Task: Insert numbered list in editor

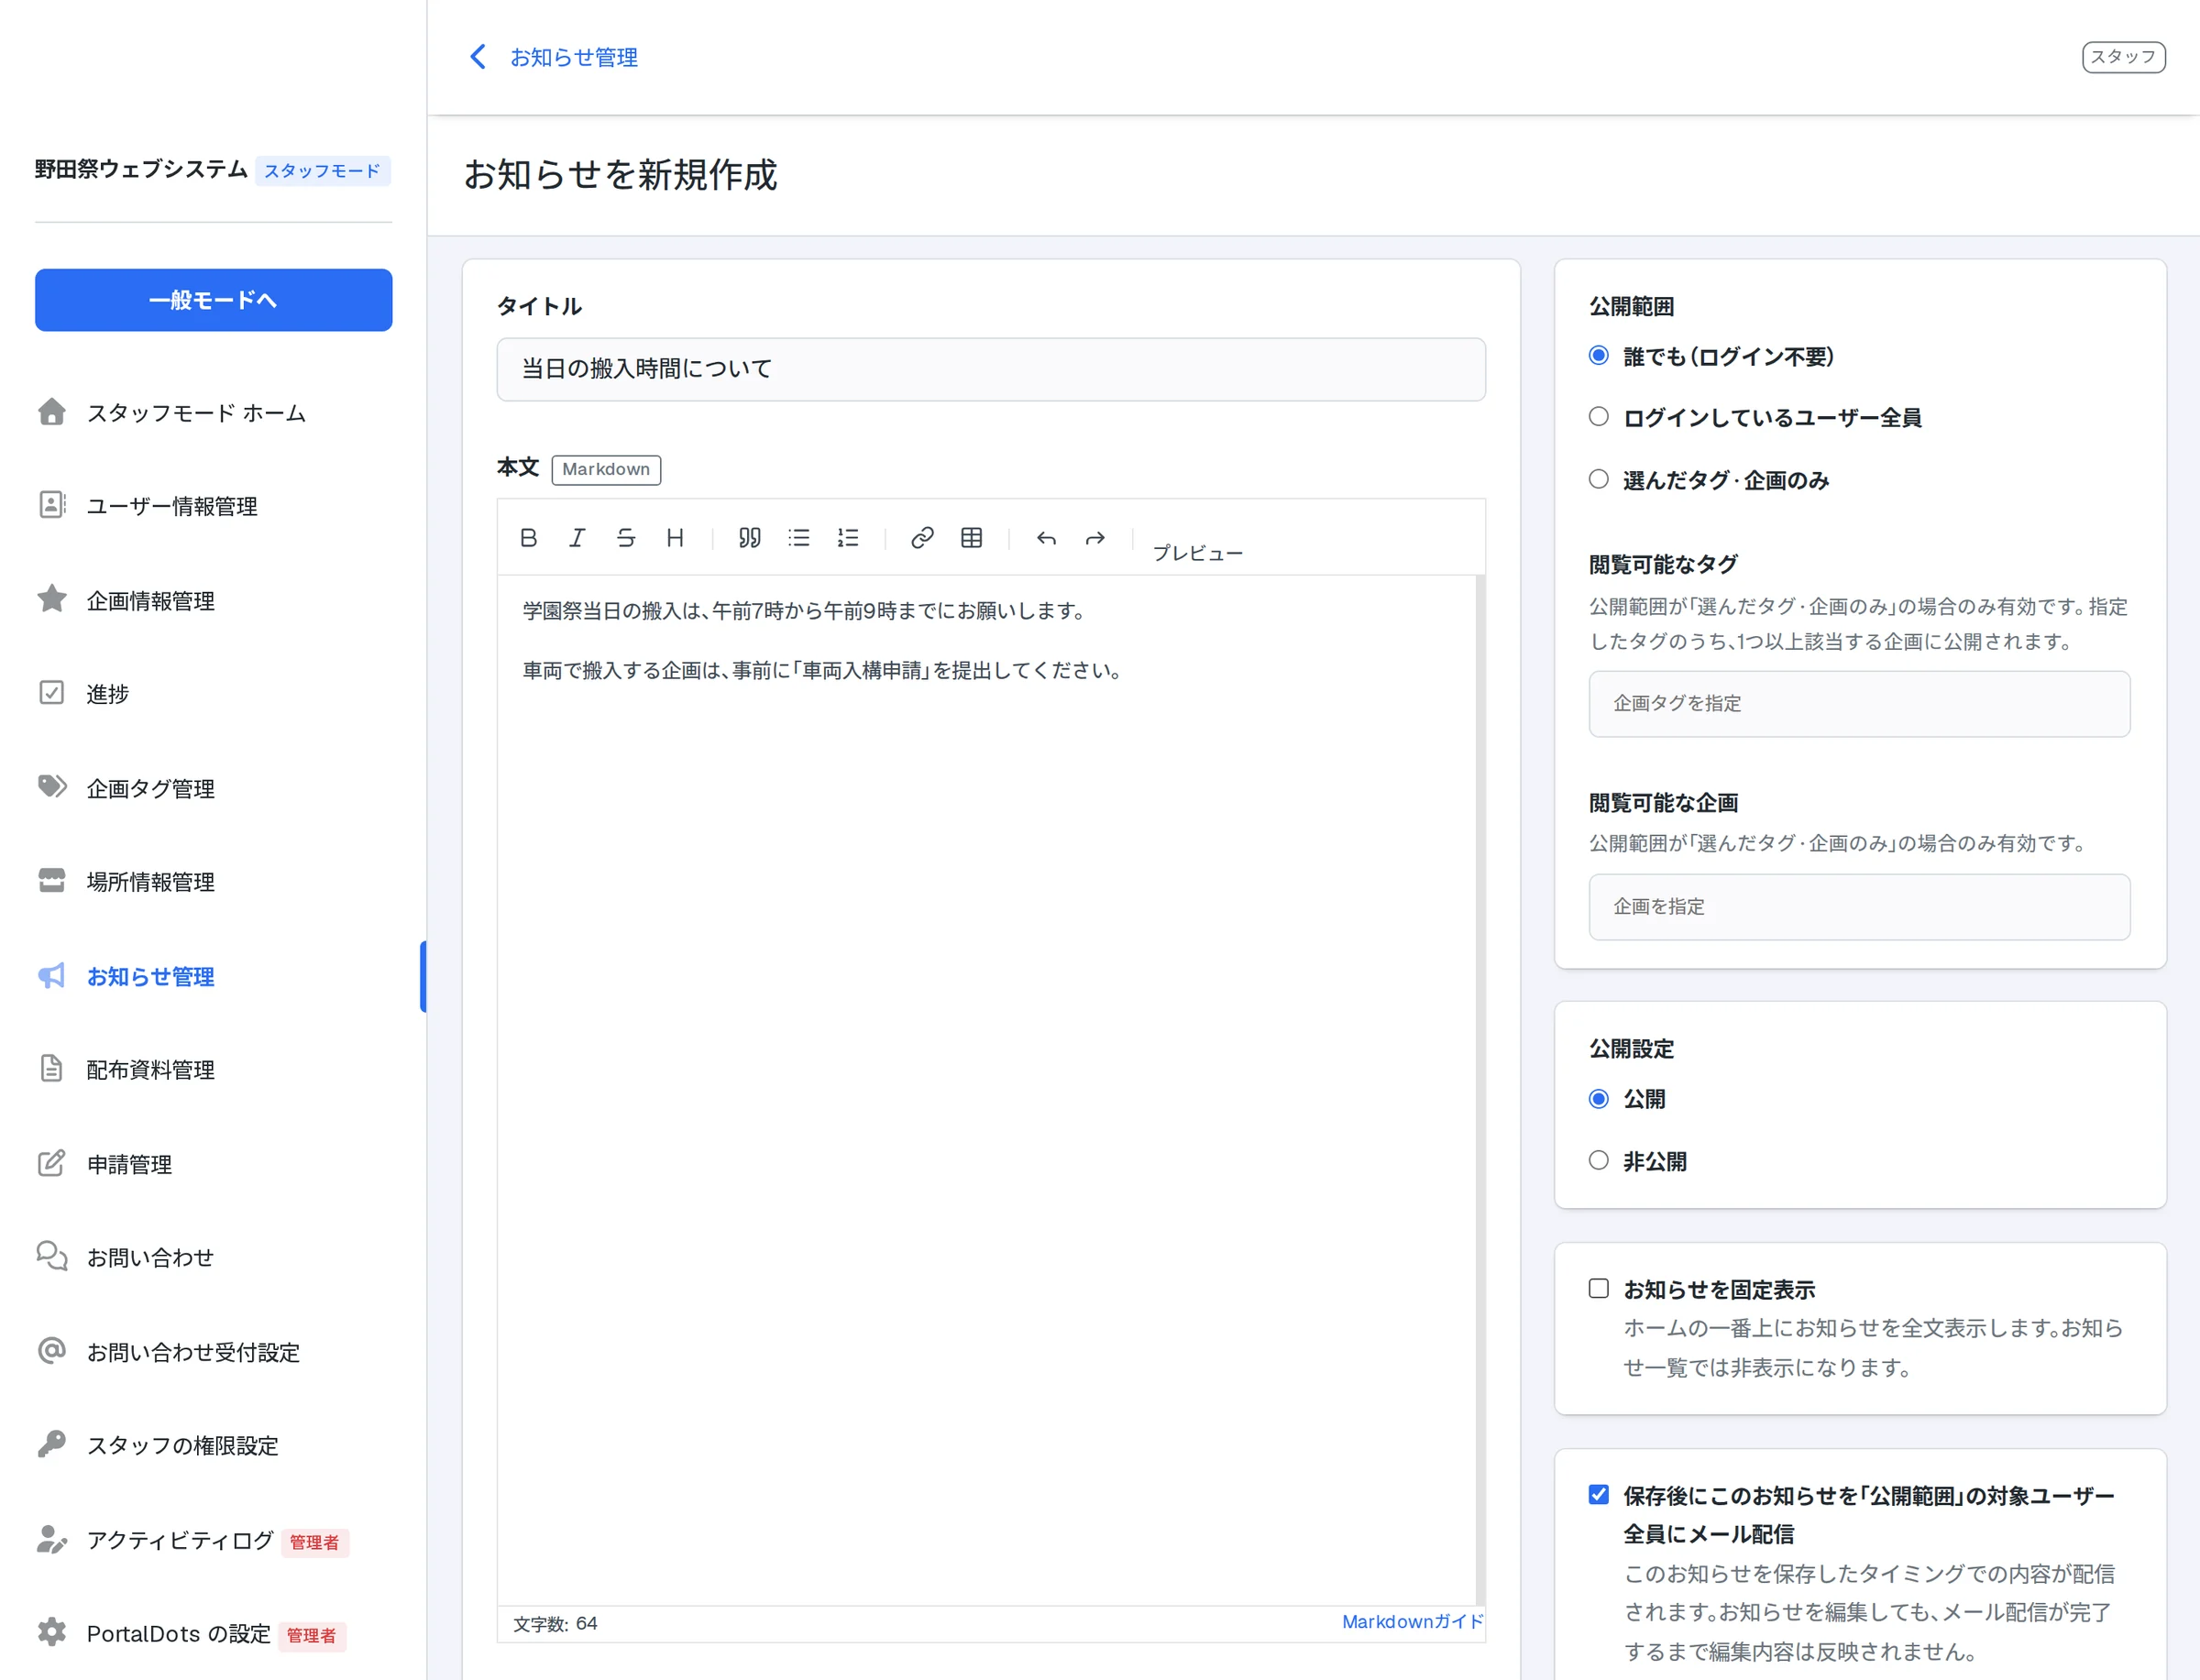Action: pyautogui.click(x=848, y=538)
